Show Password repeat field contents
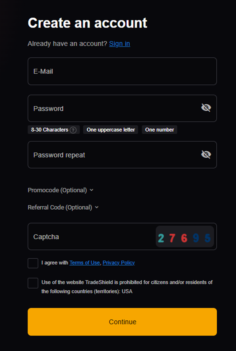The width and height of the screenshot is (236, 351). (206, 155)
